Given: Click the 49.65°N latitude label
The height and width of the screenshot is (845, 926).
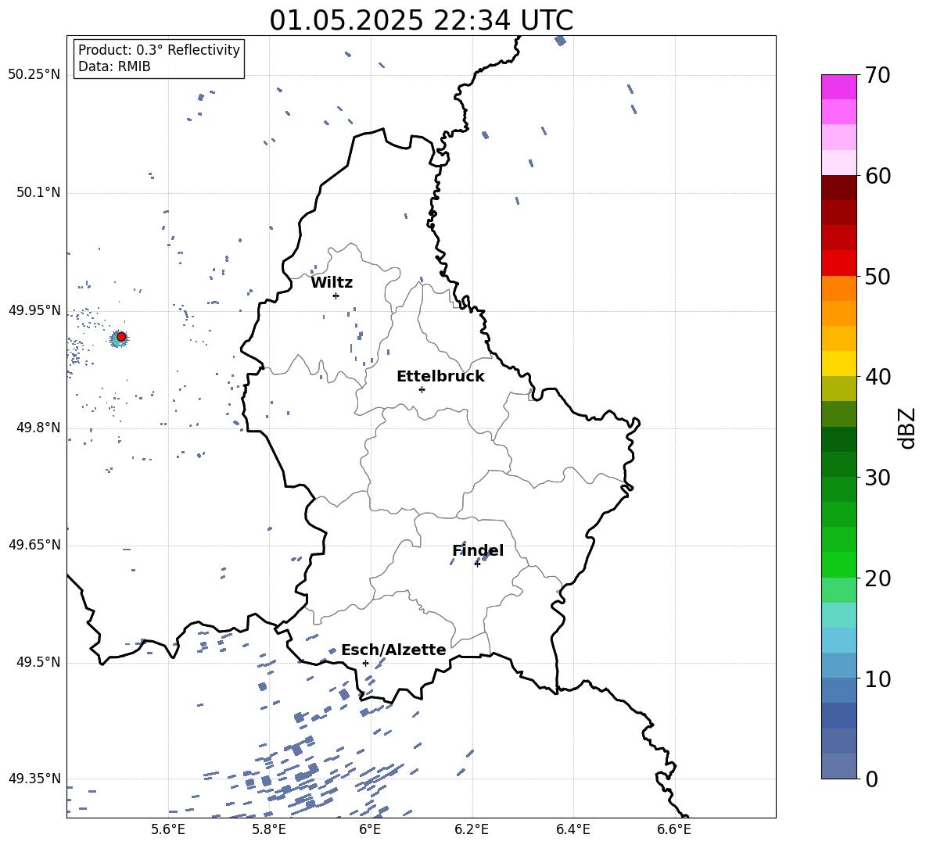Looking at the screenshot, I should pos(34,545).
